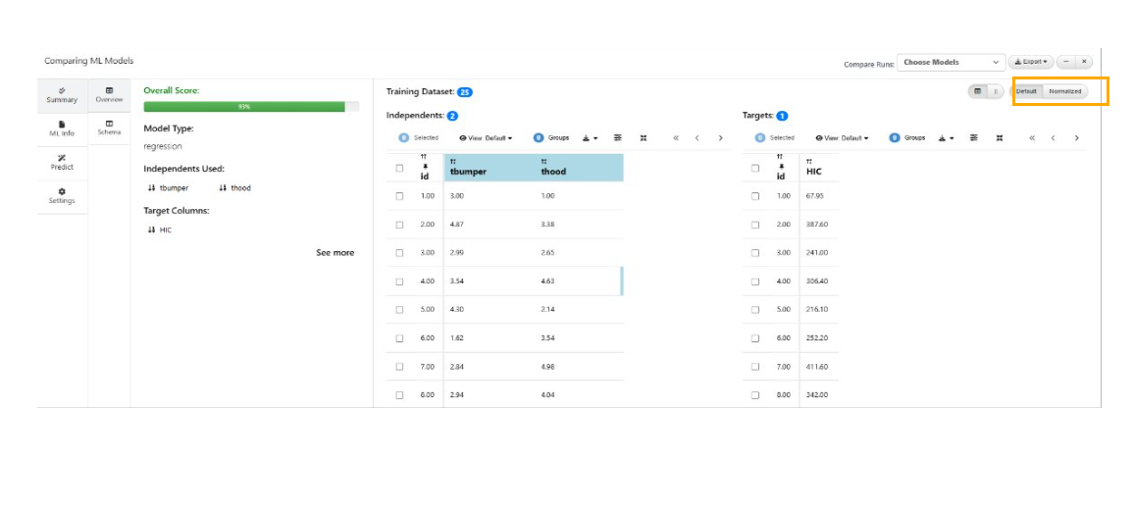Open the Predict panel icon
The image size is (1133, 511).
pos(62,162)
